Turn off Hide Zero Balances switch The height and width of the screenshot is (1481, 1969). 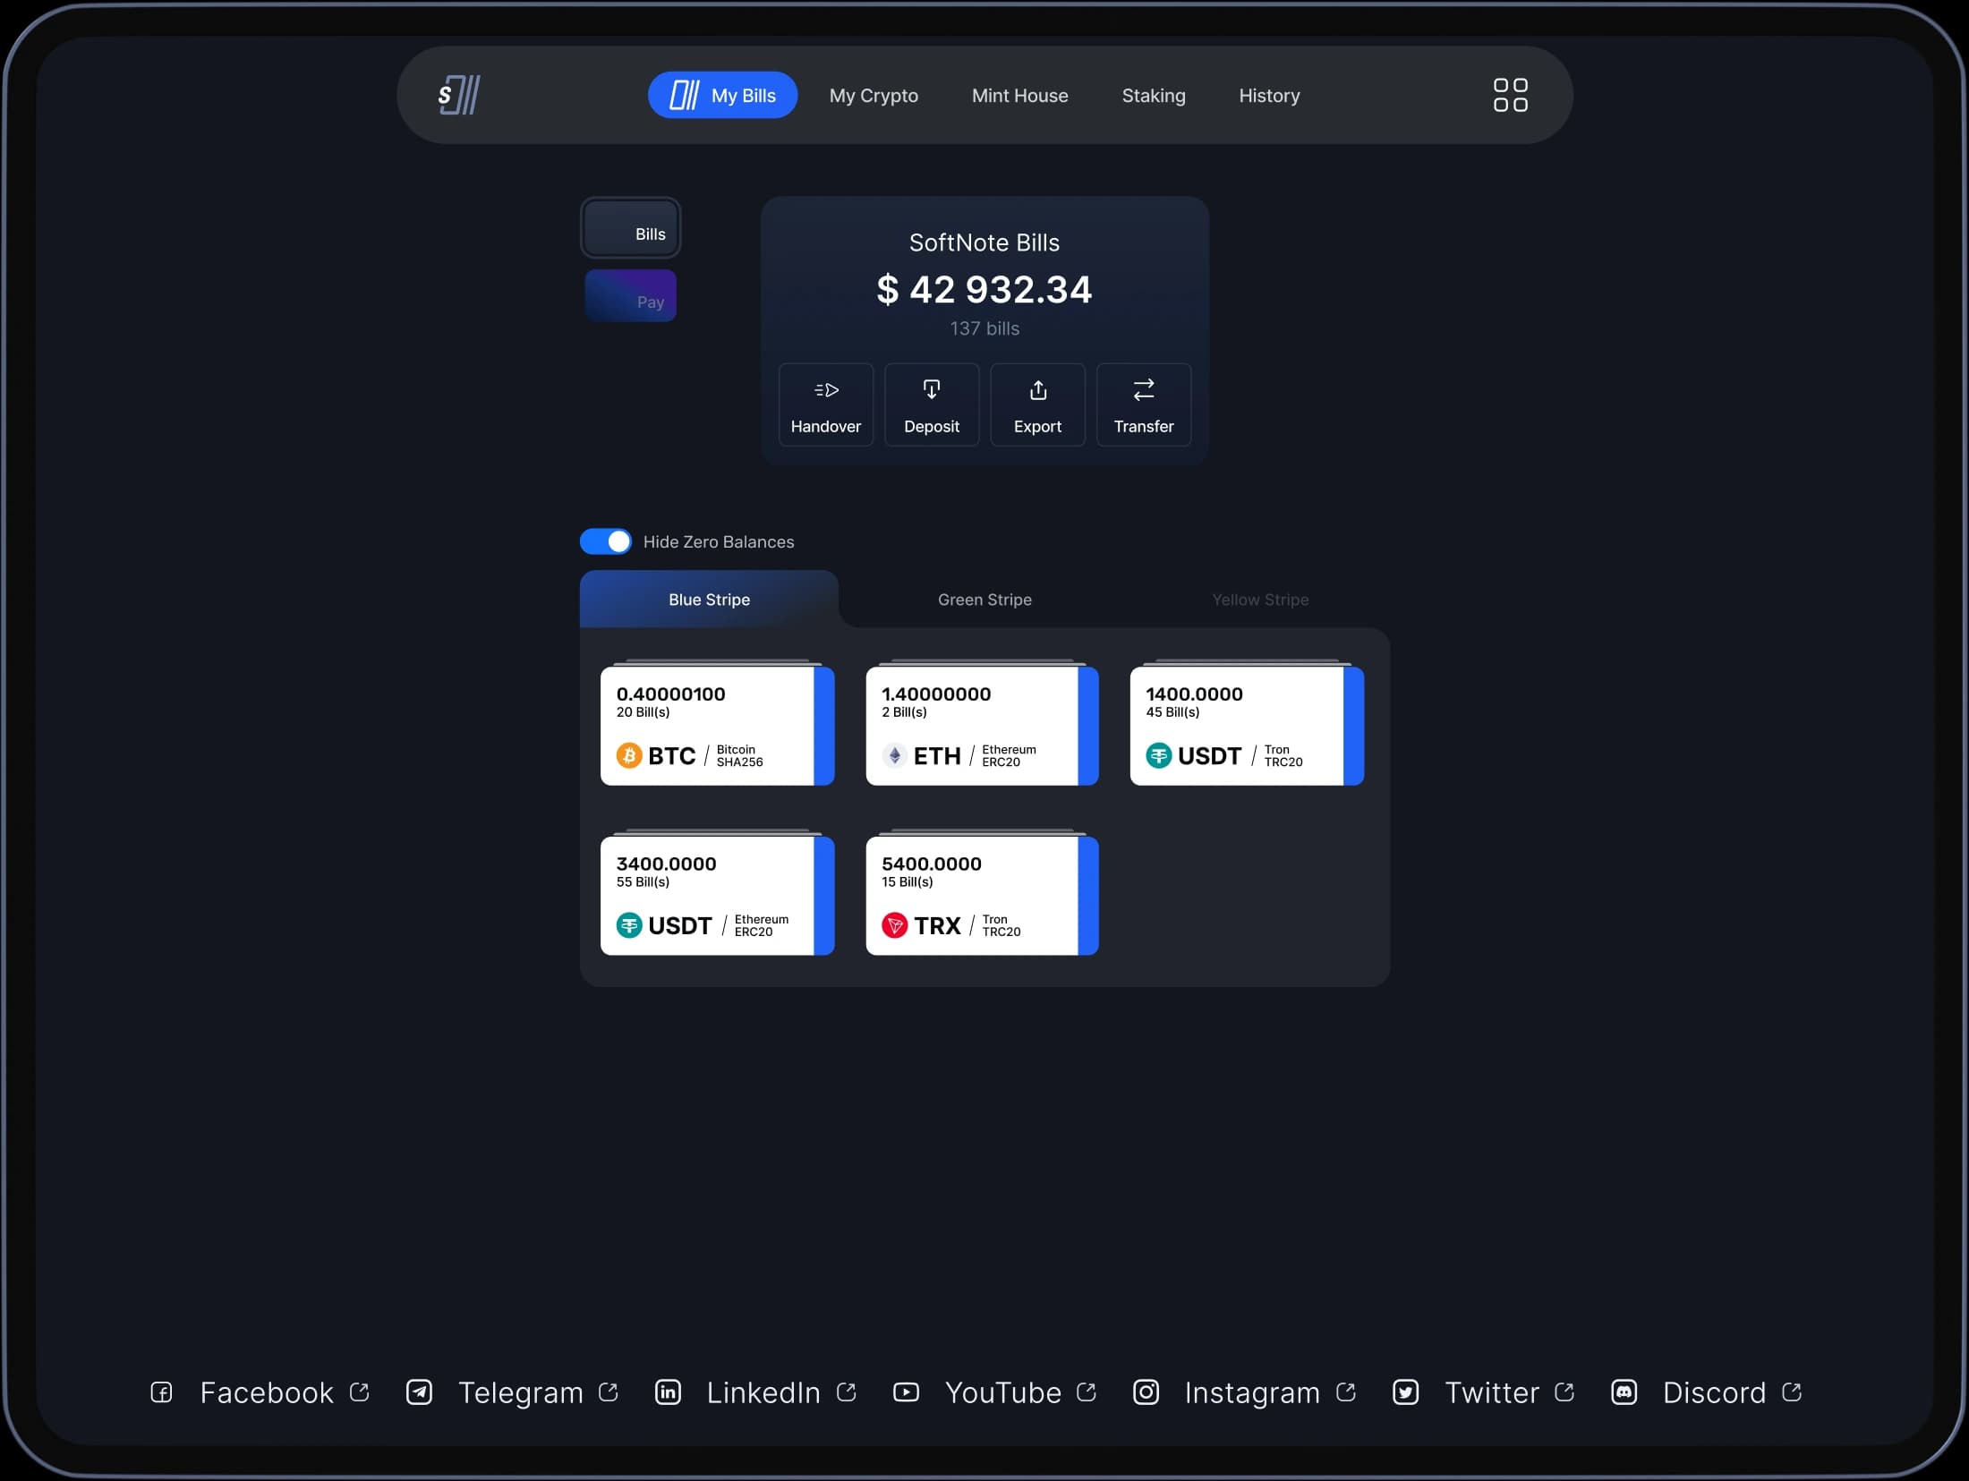606,541
